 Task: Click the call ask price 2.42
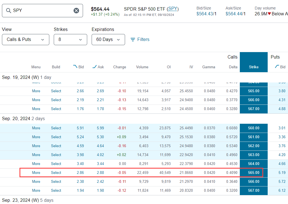click(100, 182)
